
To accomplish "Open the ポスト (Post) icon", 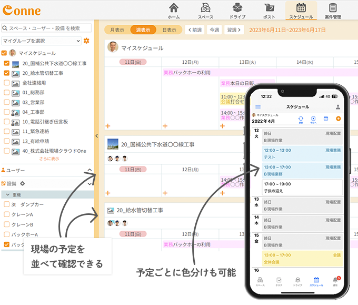I will pos(269,8).
